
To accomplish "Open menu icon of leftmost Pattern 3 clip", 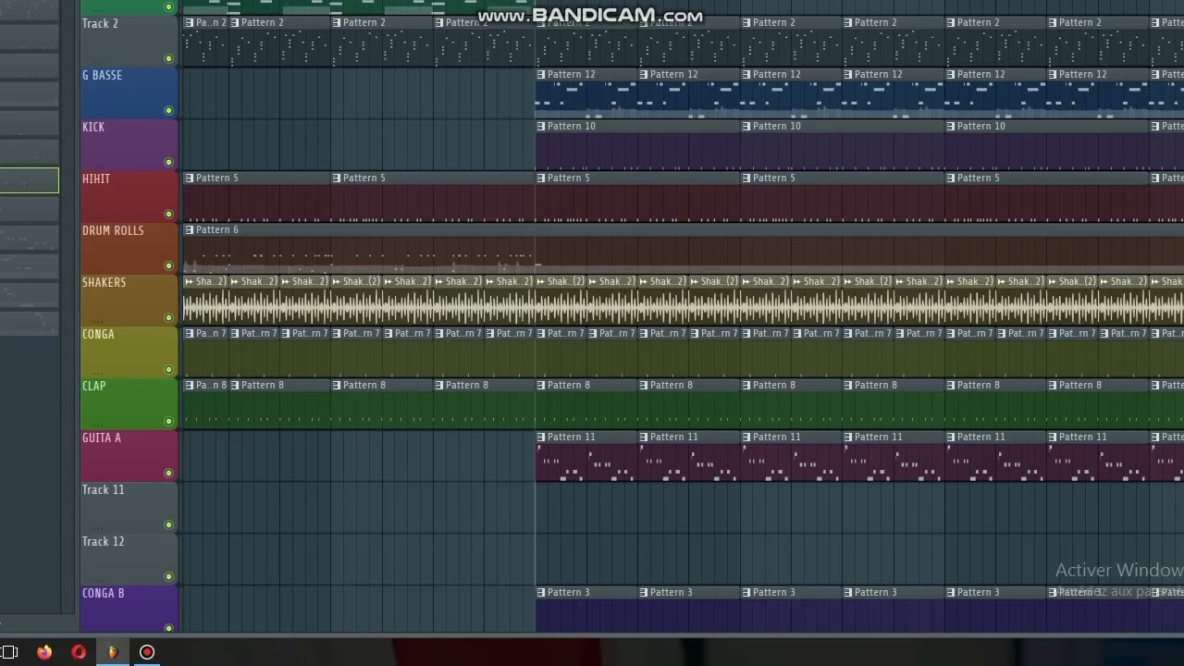I will click(541, 592).
